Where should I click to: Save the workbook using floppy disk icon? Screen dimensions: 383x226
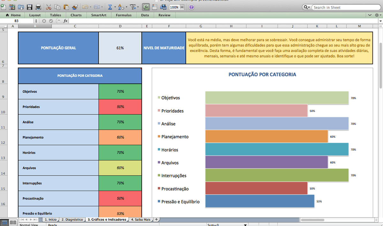30,7
